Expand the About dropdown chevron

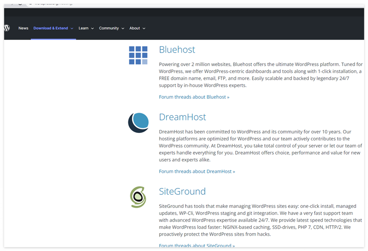pos(144,28)
